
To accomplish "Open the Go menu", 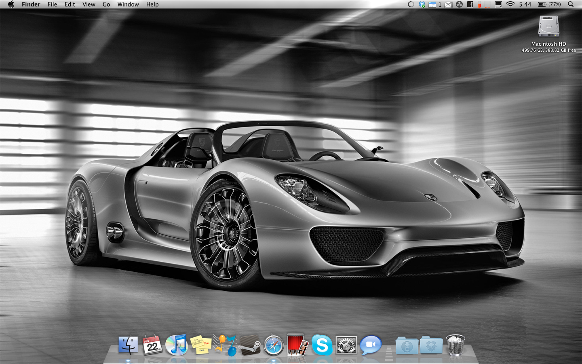I will pos(106,4).
